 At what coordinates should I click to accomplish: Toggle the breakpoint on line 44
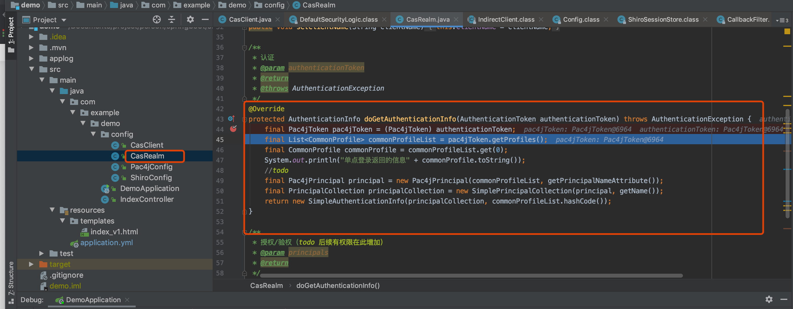pos(233,129)
